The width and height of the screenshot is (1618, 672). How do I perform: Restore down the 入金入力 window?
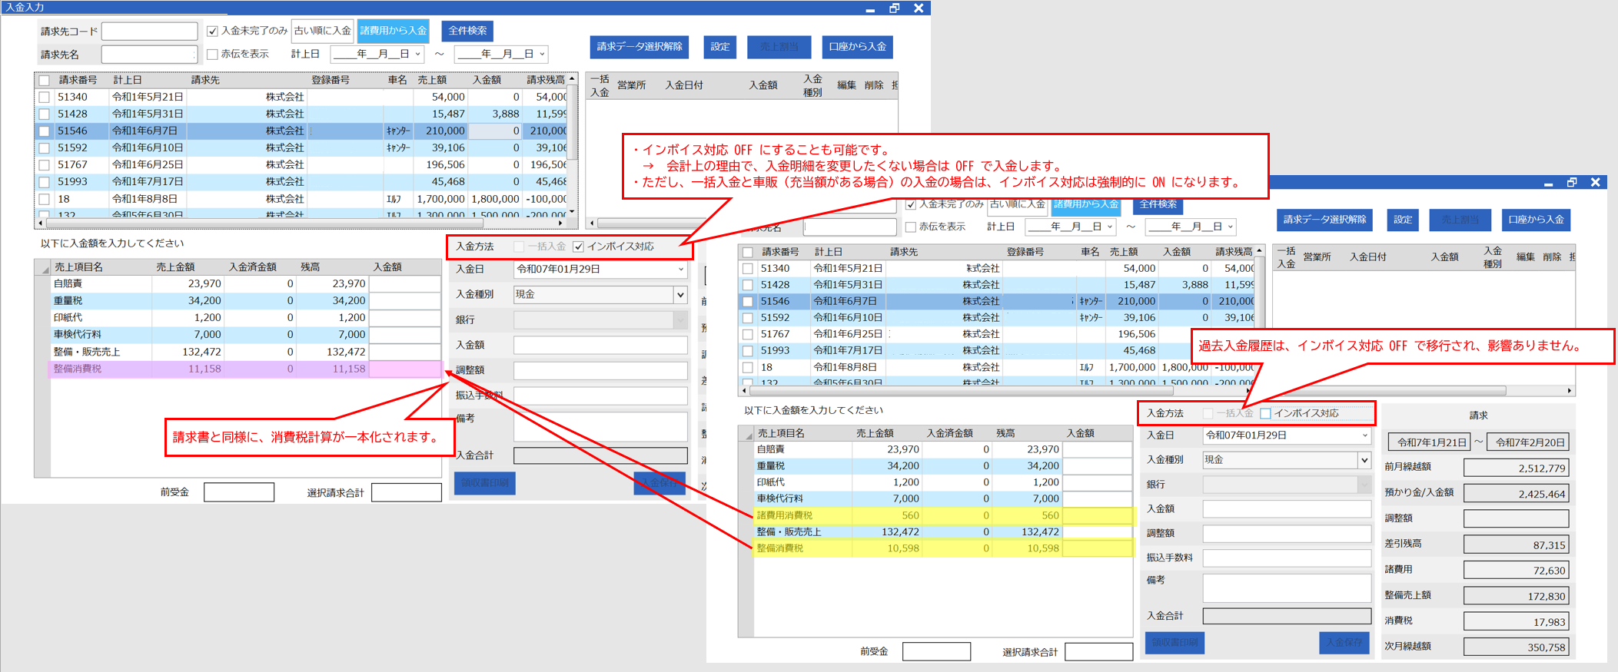click(894, 8)
